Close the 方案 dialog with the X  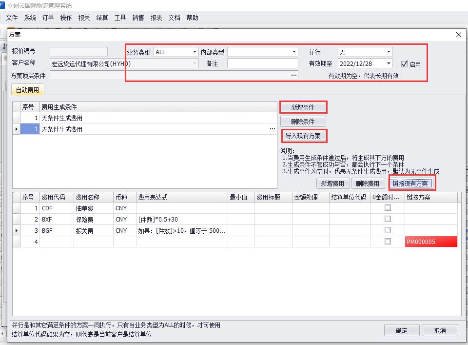pyautogui.click(x=458, y=35)
